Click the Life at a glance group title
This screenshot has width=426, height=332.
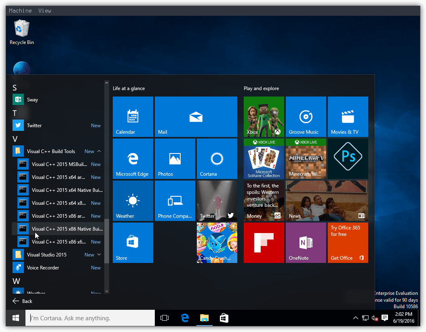click(129, 88)
